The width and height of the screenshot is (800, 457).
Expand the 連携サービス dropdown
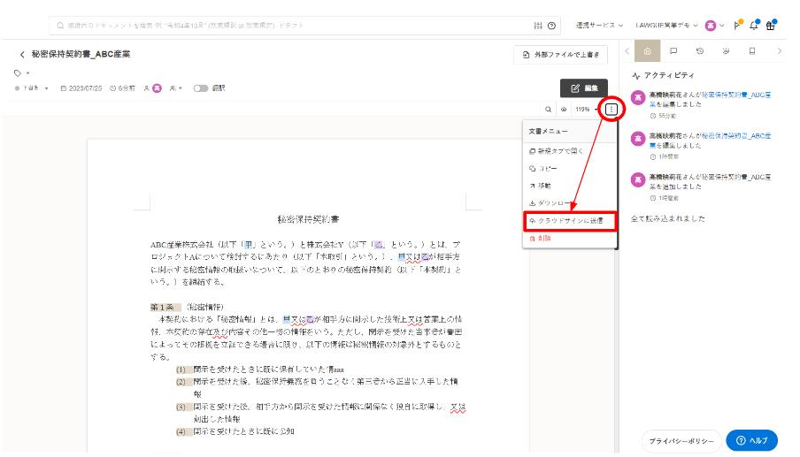[600, 26]
